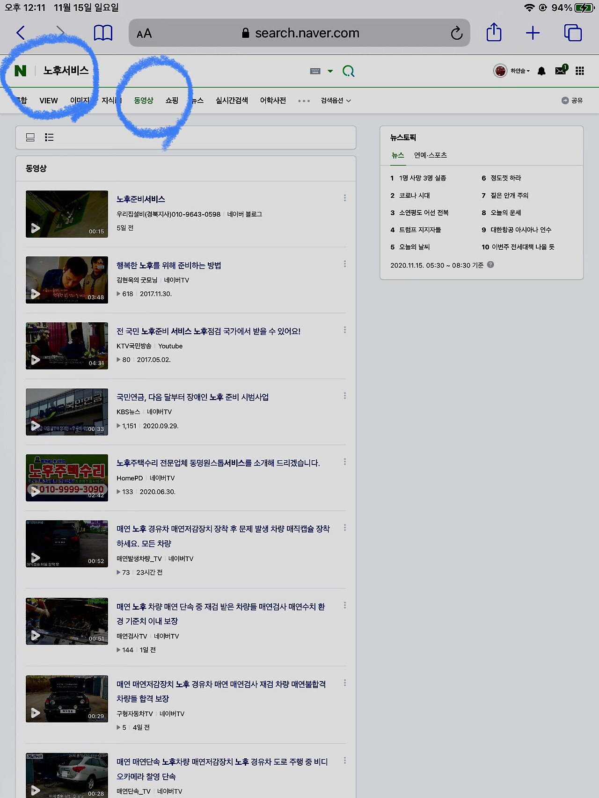This screenshot has width=599, height=798.
Task: Play the 노후준비서비스 video thumbnail
Action: pyautogui.click(x=67, y=214)
